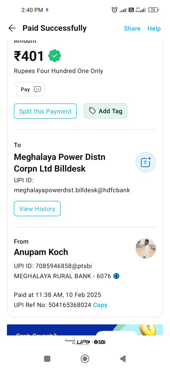Tap the rupee add-bill icon next to payee
The height and width of the screenshot is (369, 170).
pos(146,162)
